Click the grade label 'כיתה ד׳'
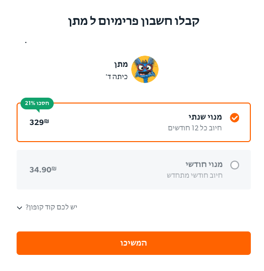 tap(117, 77)
